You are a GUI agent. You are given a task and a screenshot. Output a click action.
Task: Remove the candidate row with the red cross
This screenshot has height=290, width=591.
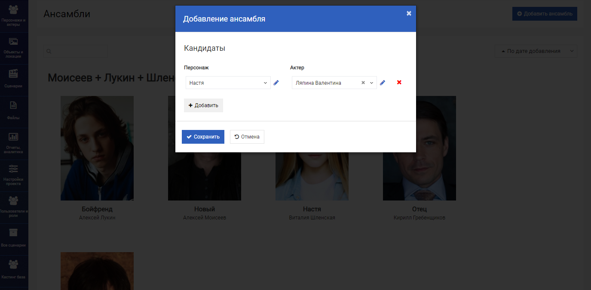[x=399, y=82]
